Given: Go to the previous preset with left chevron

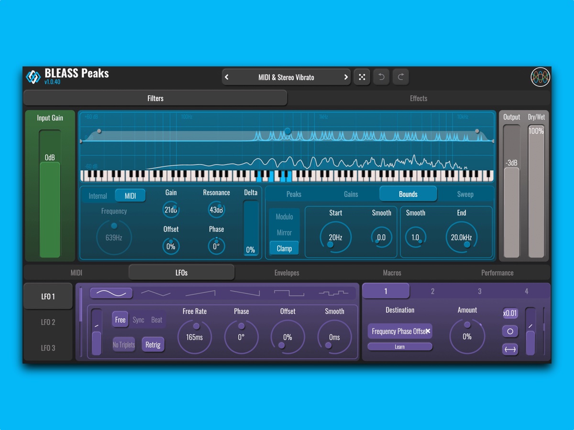Looking at the screenshot, I should (x=227, y=77).
